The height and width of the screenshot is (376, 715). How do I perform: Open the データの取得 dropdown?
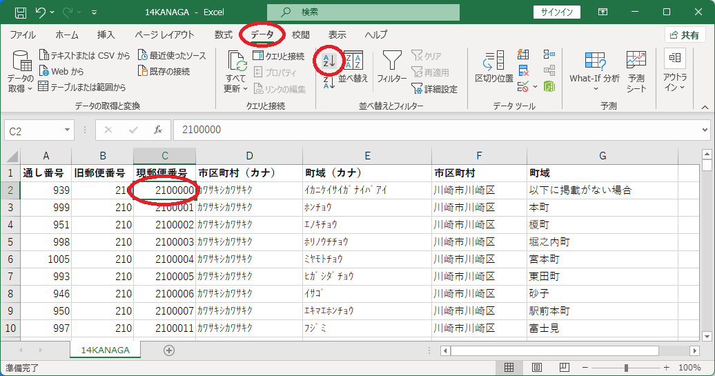(21, 72)
